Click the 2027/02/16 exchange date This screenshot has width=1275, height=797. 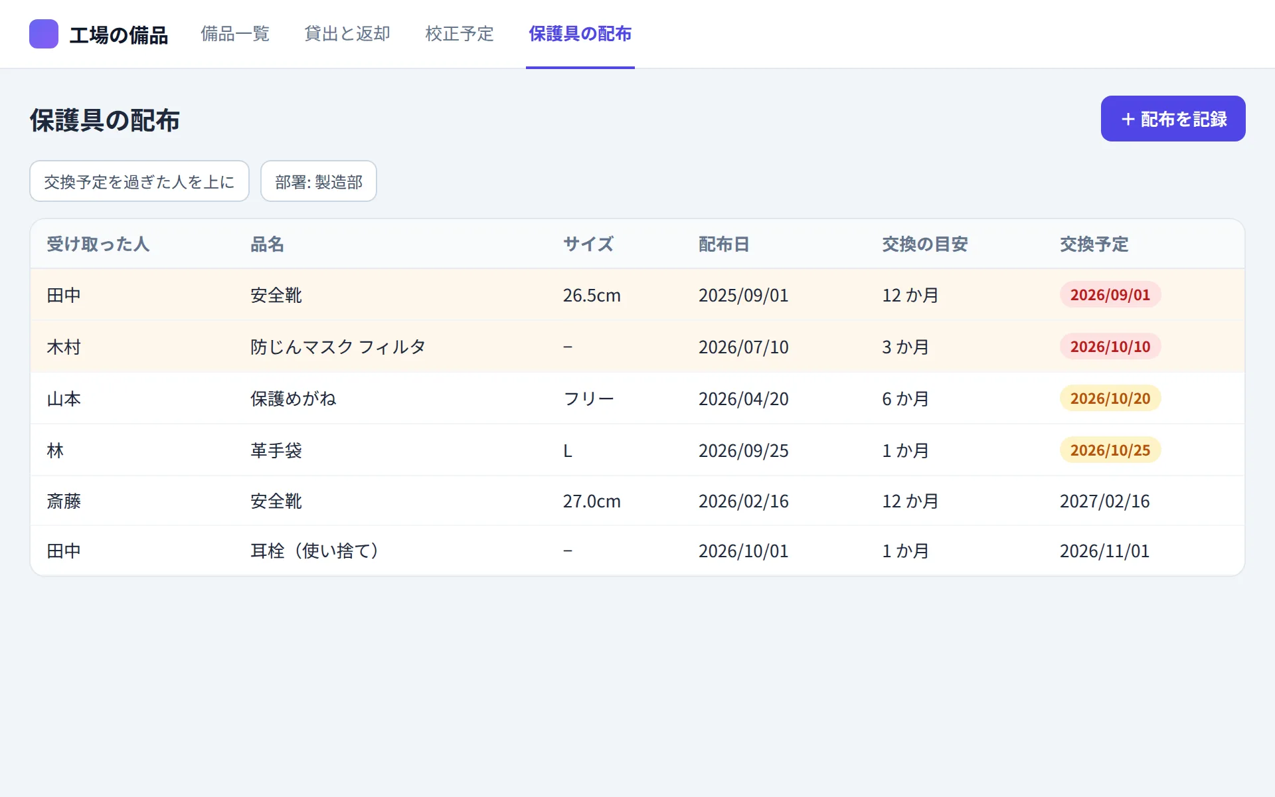(x=1105, y=501)
